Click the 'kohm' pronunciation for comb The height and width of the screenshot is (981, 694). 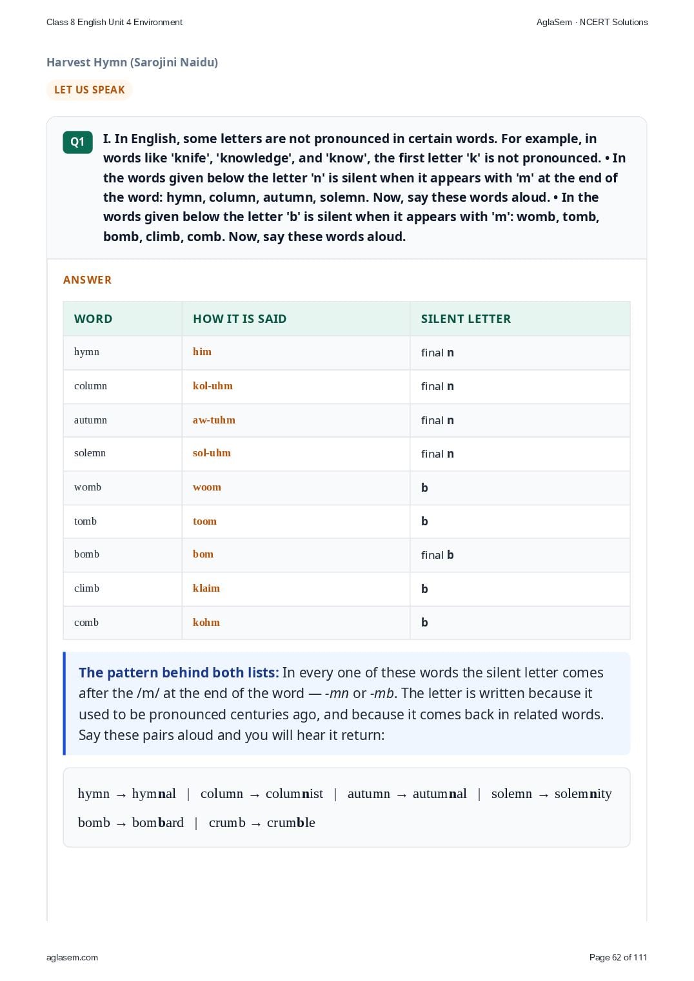[x=206, y=622]
